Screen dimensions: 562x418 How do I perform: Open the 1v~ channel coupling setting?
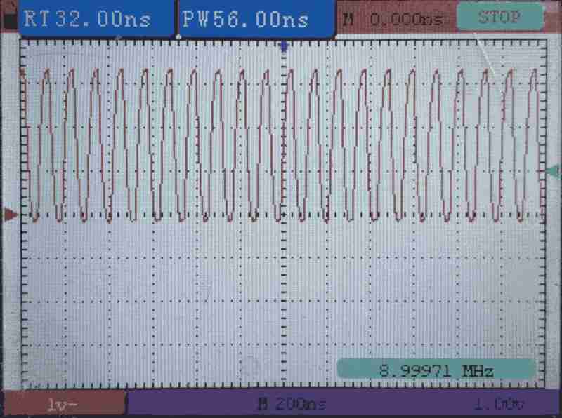(63, 405)
